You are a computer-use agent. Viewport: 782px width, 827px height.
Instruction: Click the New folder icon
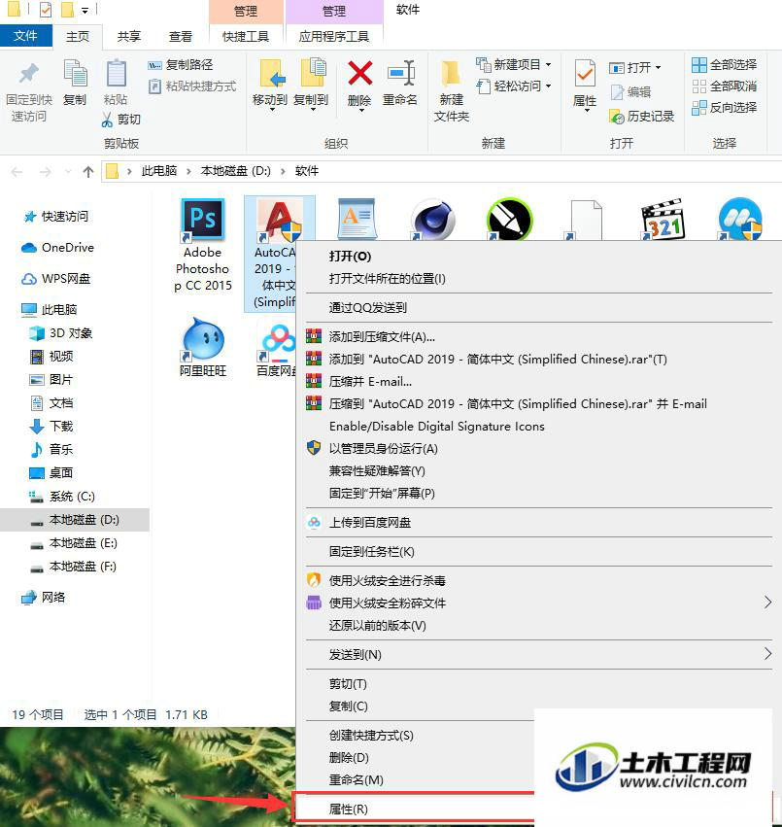pyautogui.click(x=451, y=74)
